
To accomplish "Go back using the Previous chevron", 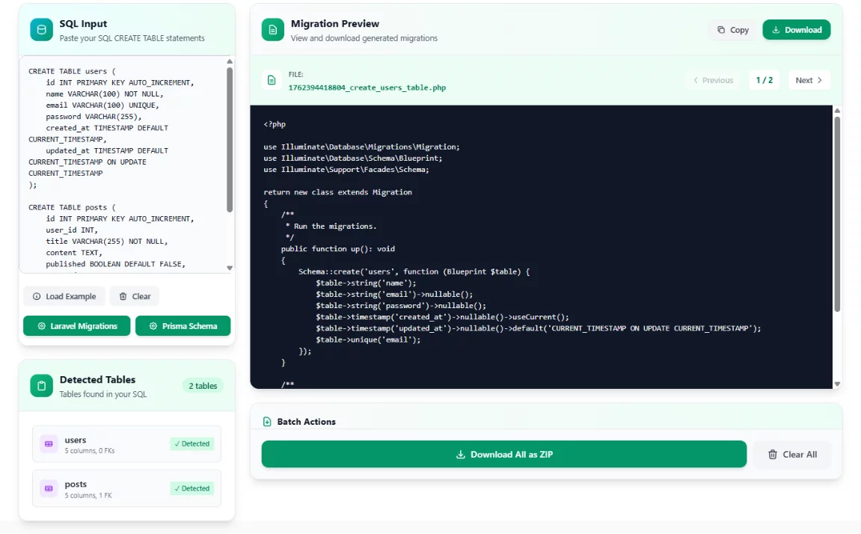I will (712, 80).
